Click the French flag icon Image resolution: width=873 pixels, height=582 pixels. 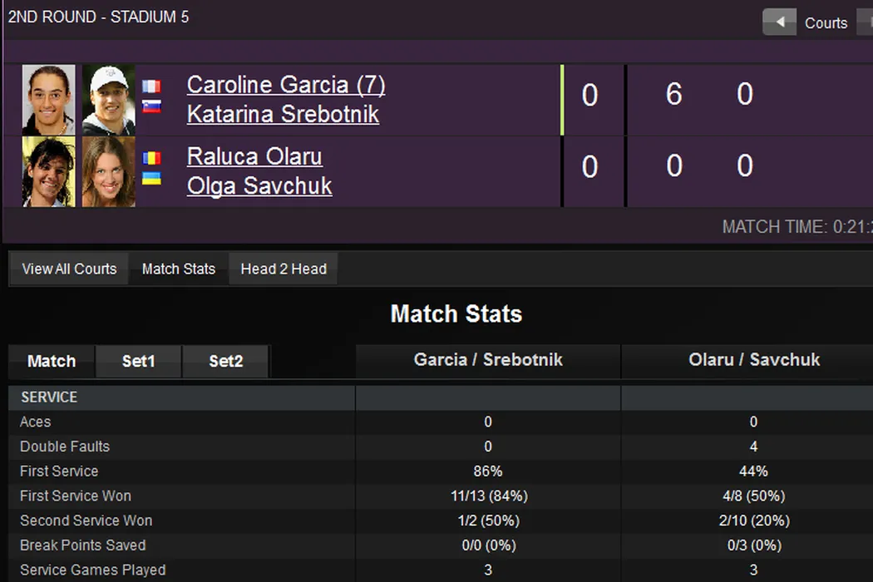point(151,86)
